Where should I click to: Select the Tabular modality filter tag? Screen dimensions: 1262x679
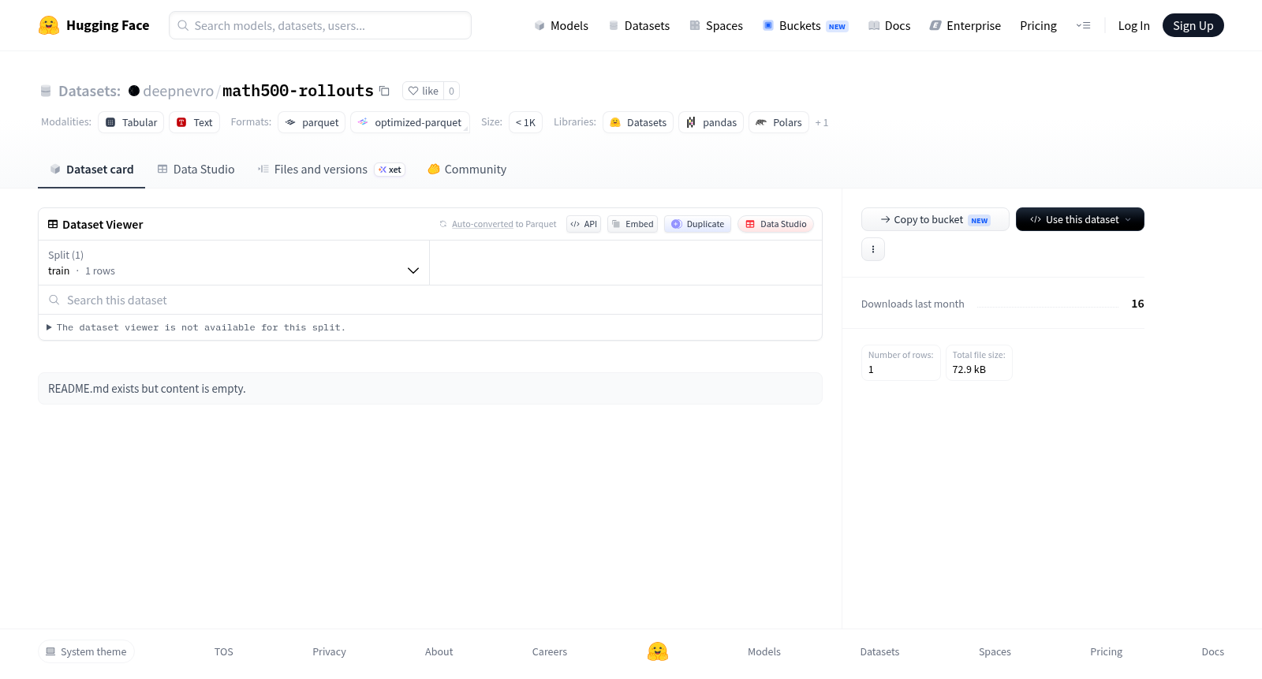click(131, 122)
